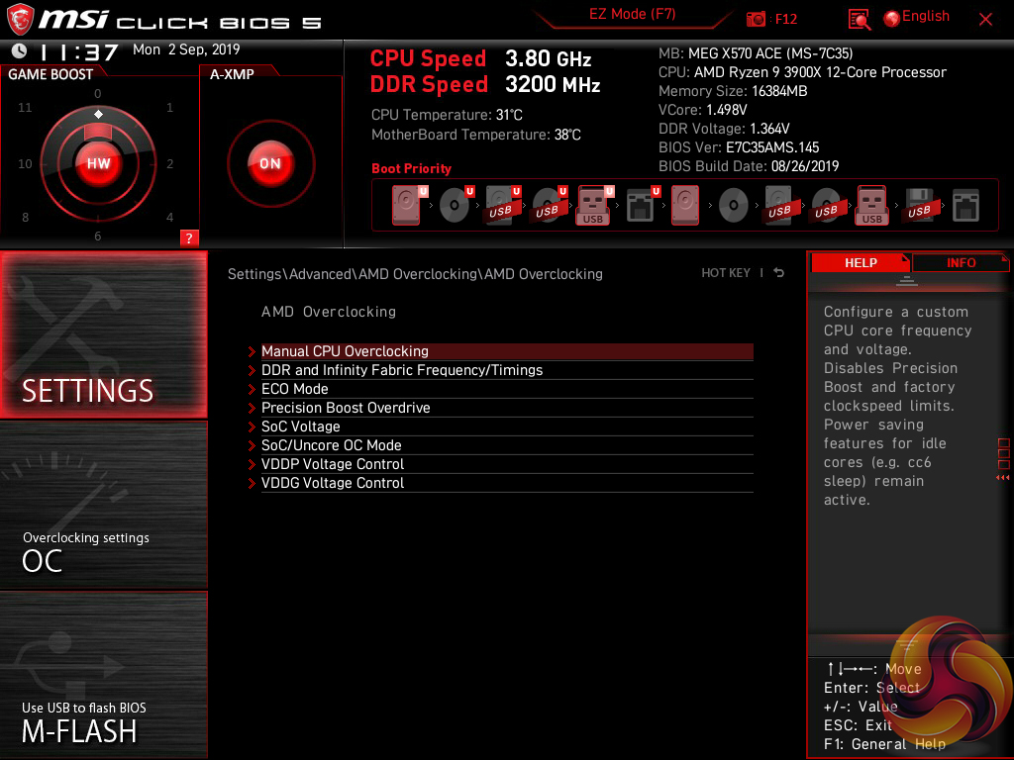Select legacy USB key boot device
Viewport: 1014px width, 760px height.
click(872, 205)
